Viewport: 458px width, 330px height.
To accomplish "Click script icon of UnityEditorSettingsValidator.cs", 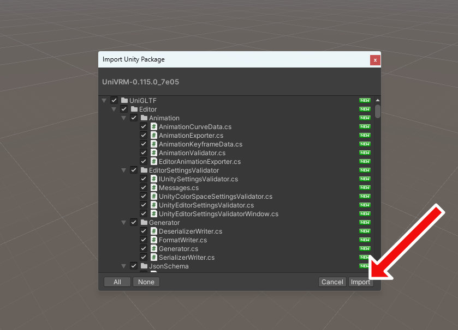I will click(x=154, y=205).
